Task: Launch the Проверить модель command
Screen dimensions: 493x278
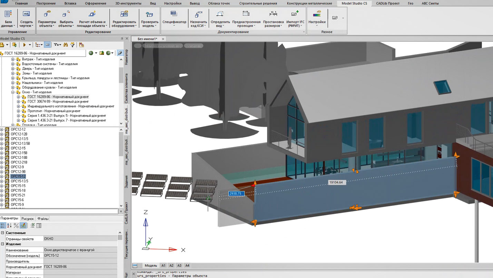Action: (149, 19)
